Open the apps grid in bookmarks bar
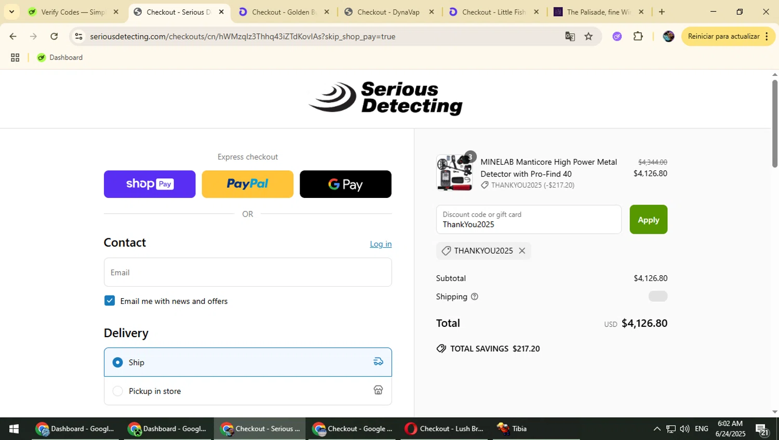This screenshot has height=440, width=779. 15,58
